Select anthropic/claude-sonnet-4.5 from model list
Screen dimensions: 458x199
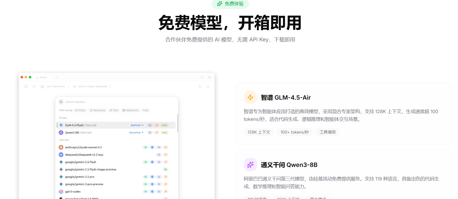coord(83,147)
